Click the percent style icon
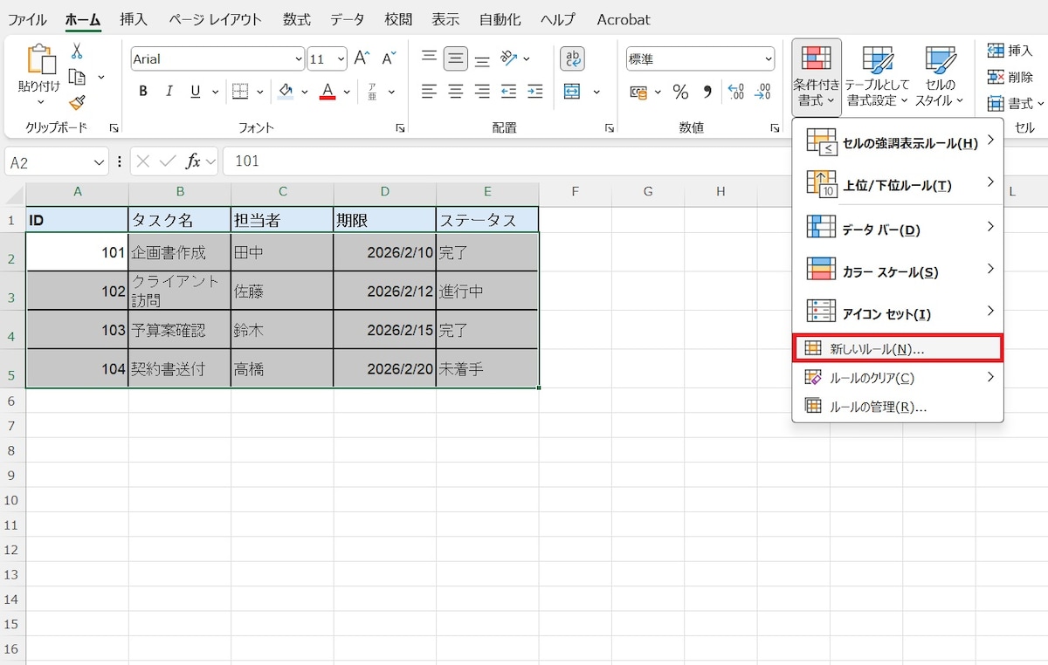This screenshot has height=665, width=1048. pos(680,92)
